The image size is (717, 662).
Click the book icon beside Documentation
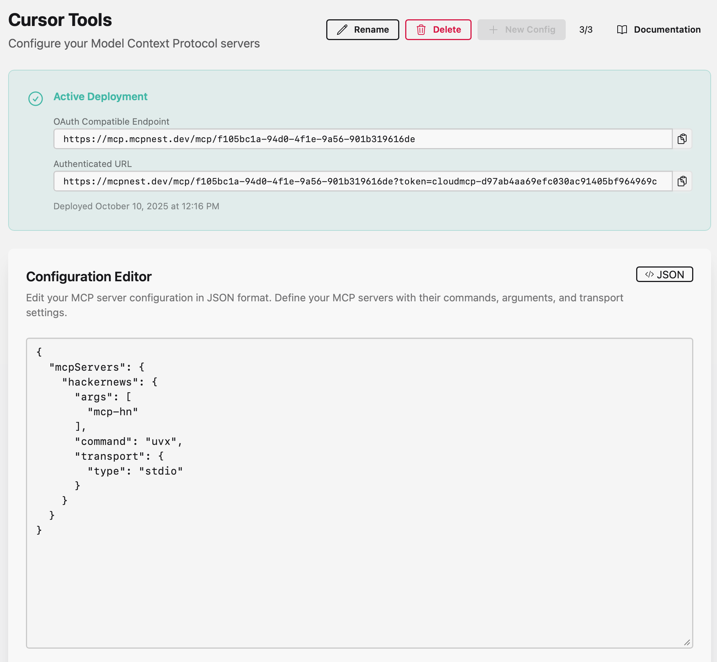pyautogui.click(x=622, y=29)
